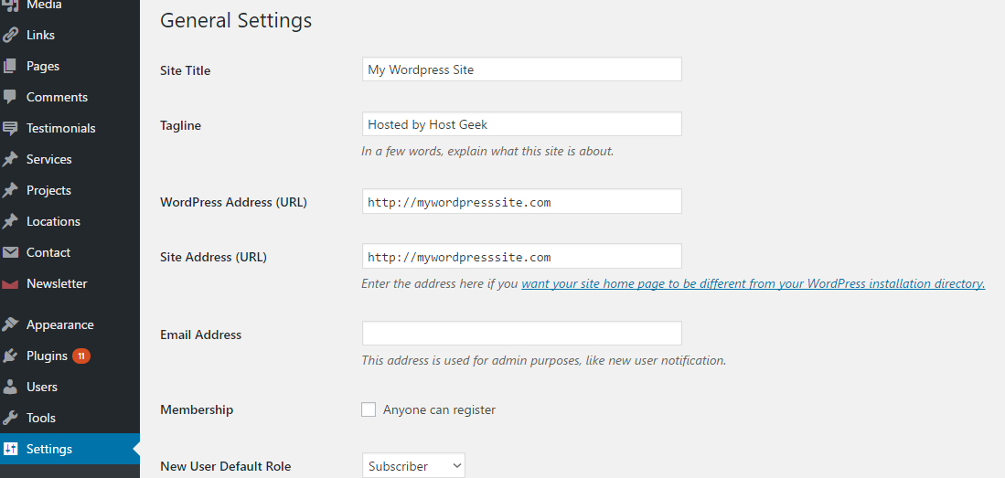Click the Site Address (URL) label

tap(213, 258)
